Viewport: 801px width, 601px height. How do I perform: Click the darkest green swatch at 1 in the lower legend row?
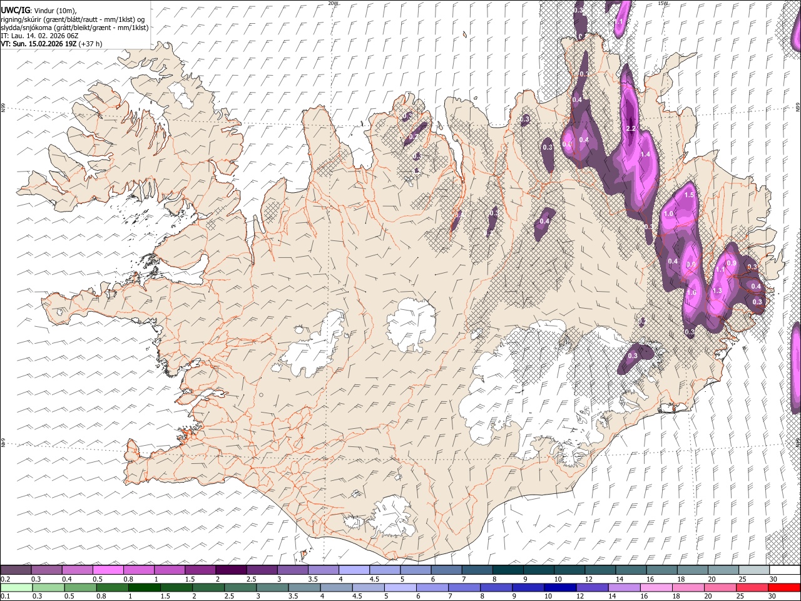click(x=145, y=588)
